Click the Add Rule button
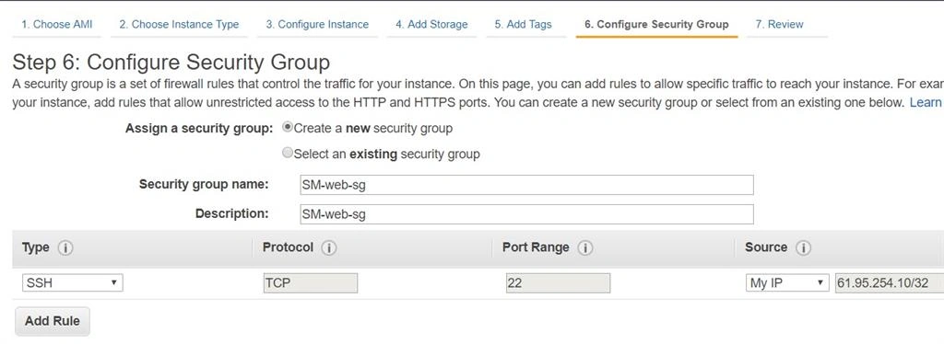This screenshot has height=344, width=944. coord(53,321)
